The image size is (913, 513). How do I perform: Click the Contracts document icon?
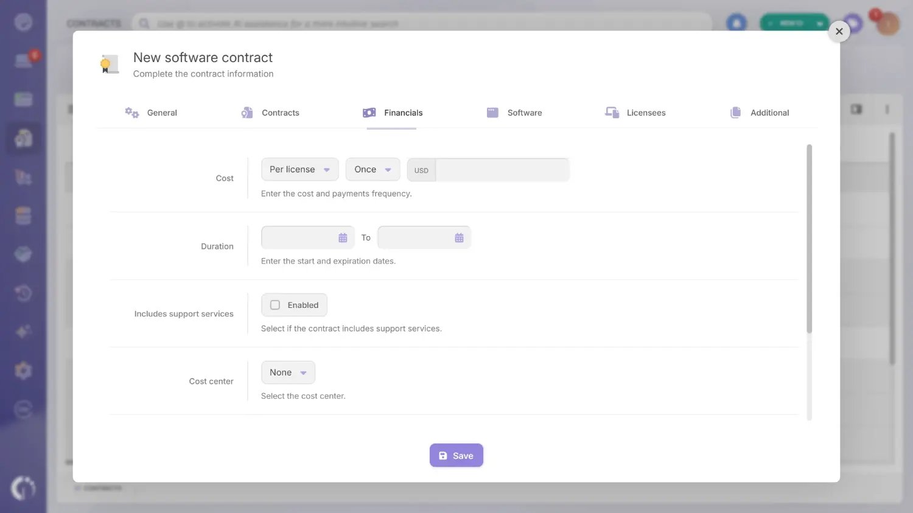[247, 113]
